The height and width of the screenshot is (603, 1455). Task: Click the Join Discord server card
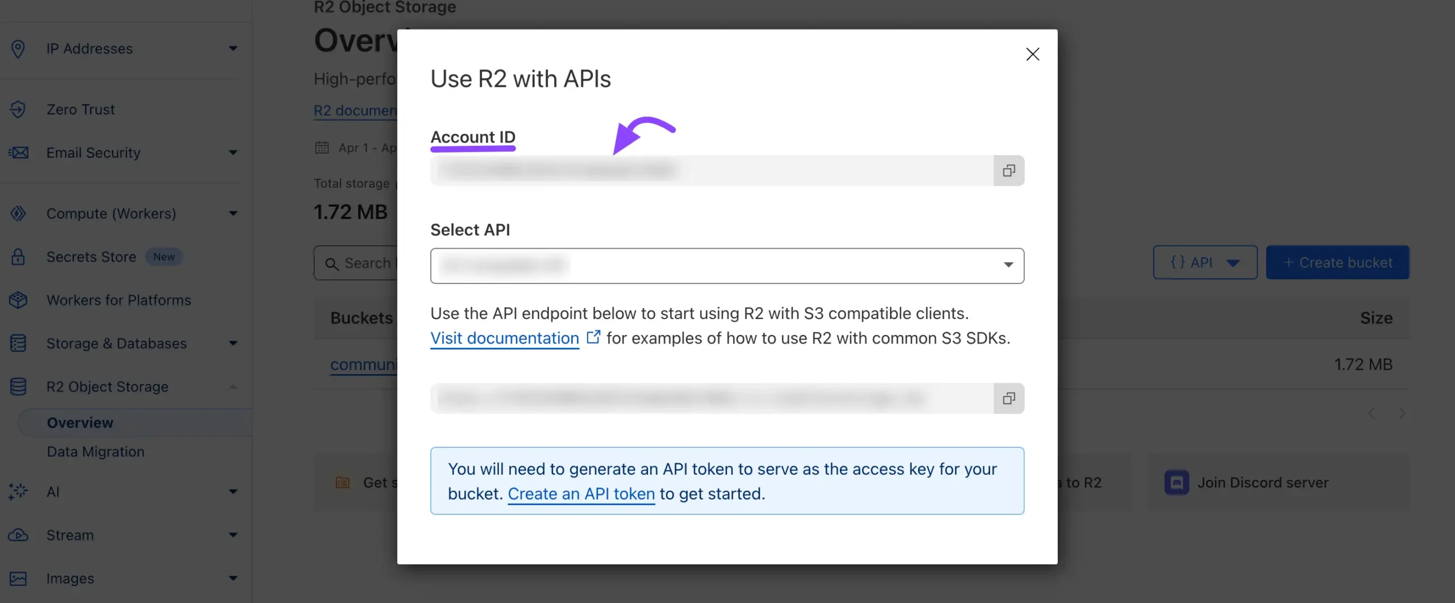pos(1279,483)
